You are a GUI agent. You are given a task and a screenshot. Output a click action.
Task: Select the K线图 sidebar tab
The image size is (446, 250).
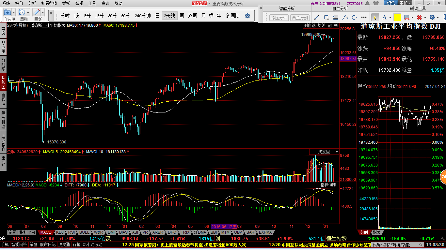[x=3, y=82]
